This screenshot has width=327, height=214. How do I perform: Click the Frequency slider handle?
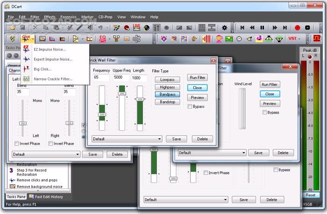[102, 114]
